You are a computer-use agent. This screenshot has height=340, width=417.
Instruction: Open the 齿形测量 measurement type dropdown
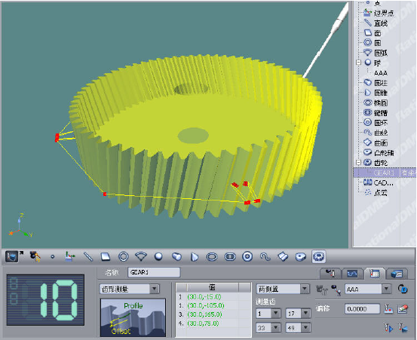(x=155, y=289)
